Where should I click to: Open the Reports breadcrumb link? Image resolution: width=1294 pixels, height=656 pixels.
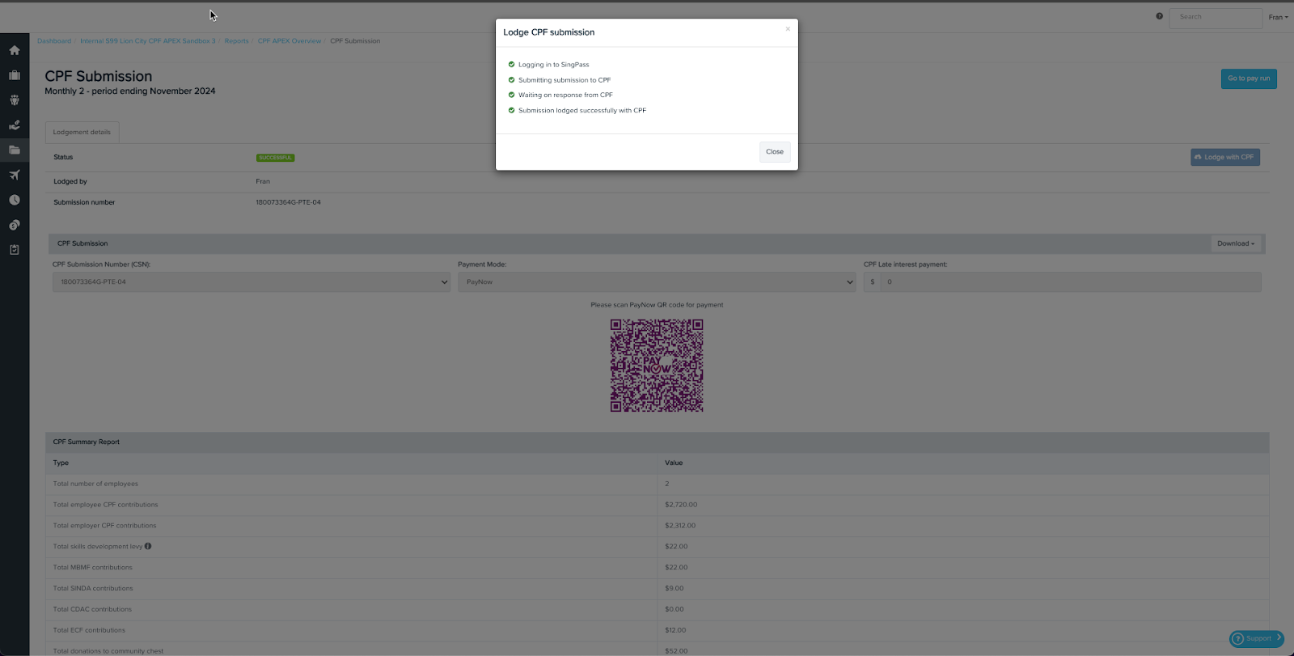[237, 41]
